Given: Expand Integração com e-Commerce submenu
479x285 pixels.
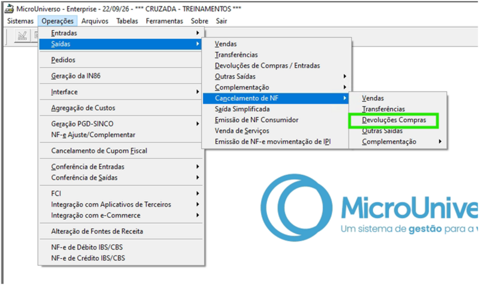Looking at the screenshot, I should (x=121, y=216).
